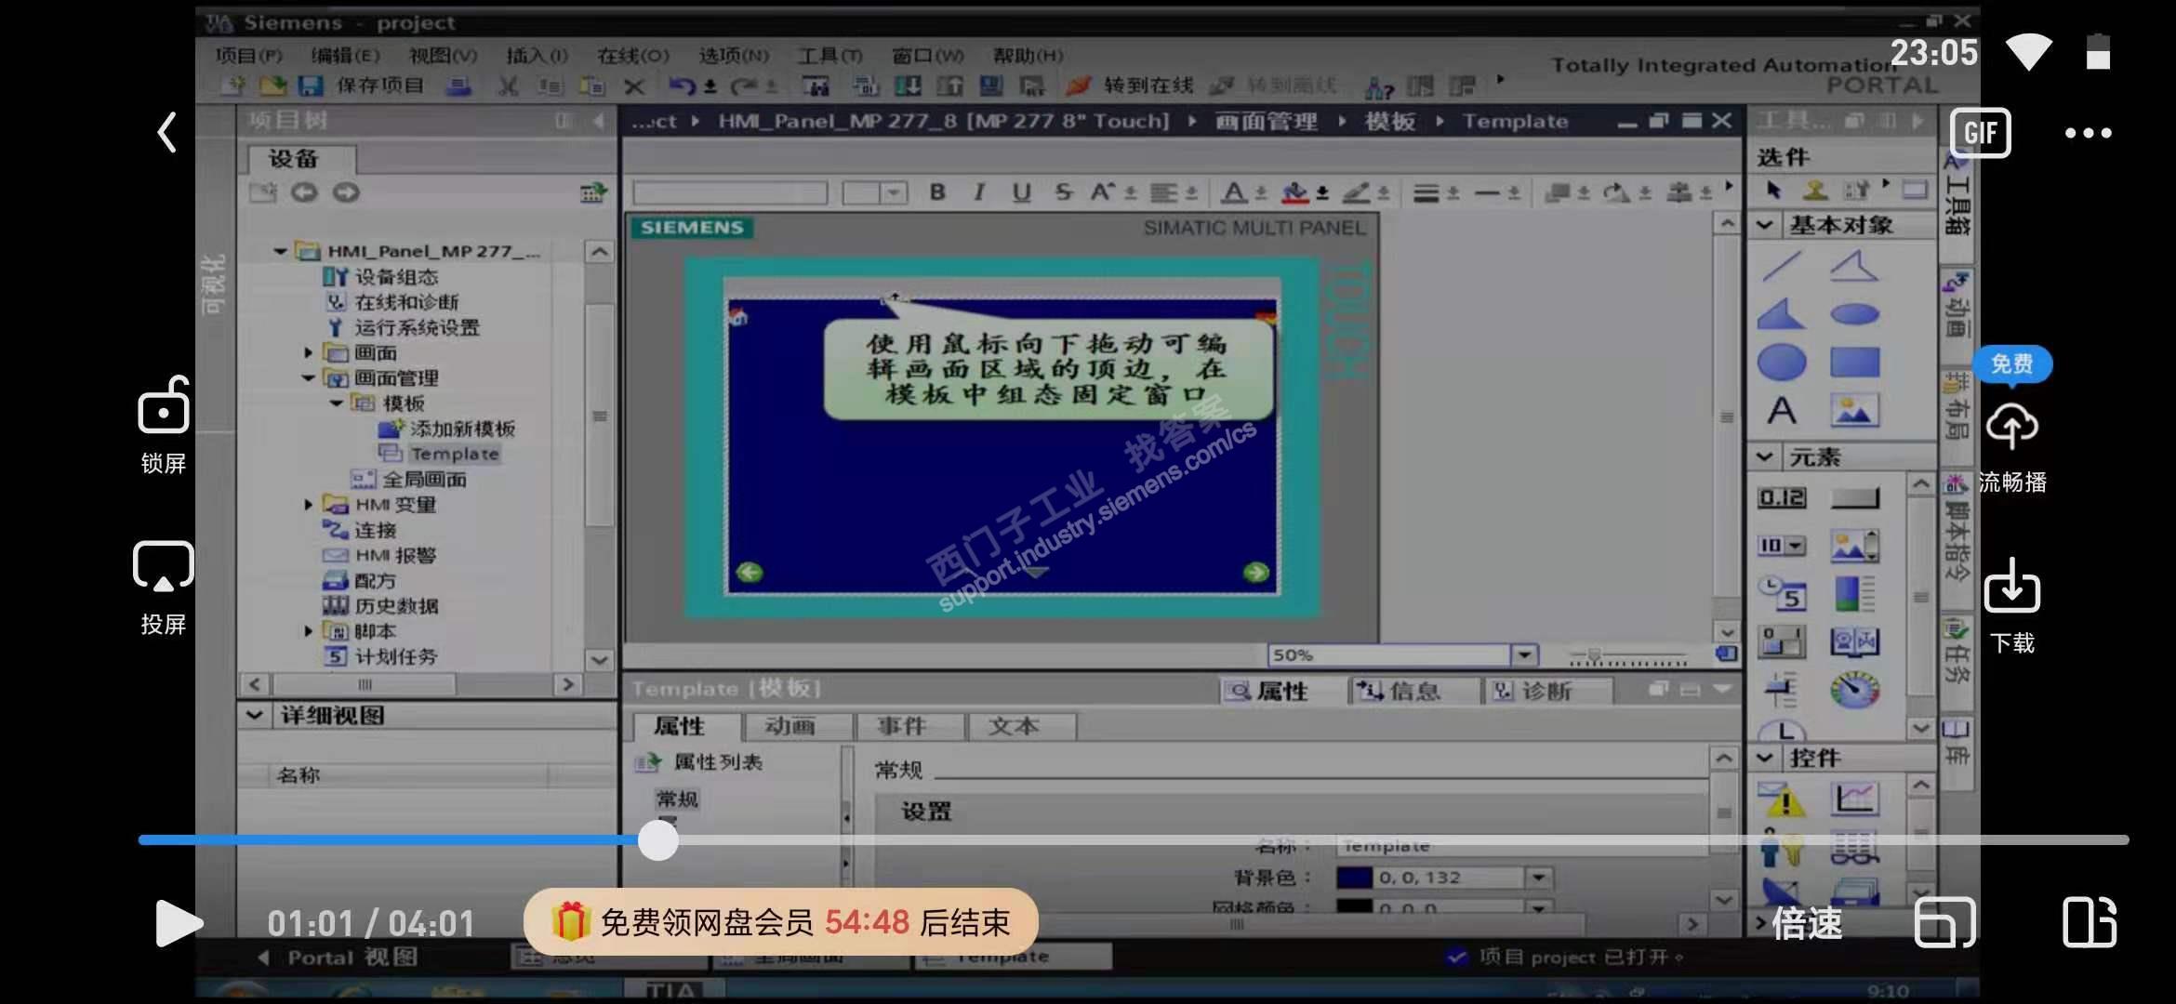Click the free cloud membership banner
2176x1004 pixels.
(781, 922)
